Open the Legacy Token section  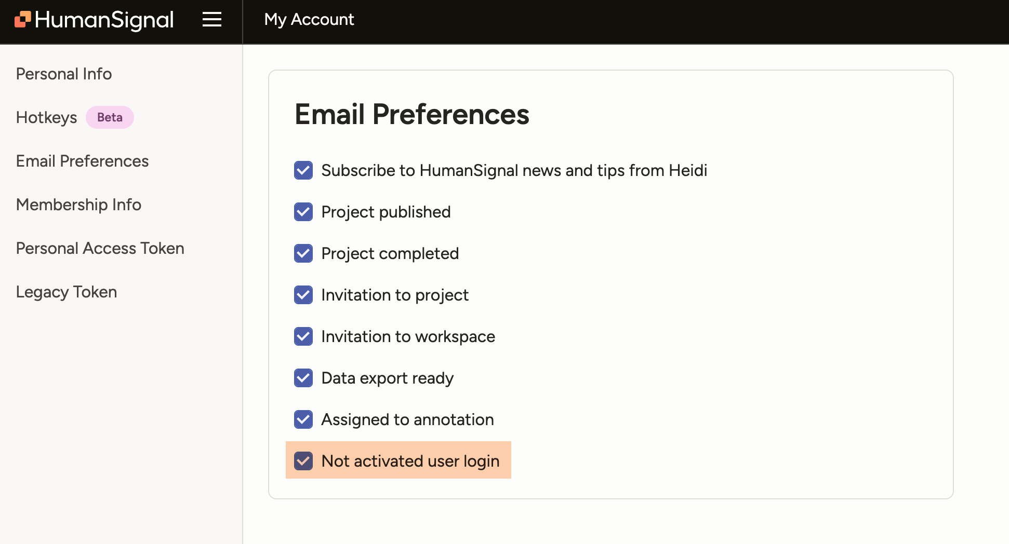[x=66, y=292]
